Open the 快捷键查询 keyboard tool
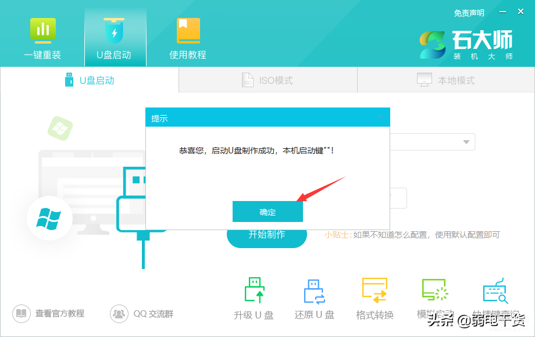This screenshot has width=535, height=337. [495, 299]
